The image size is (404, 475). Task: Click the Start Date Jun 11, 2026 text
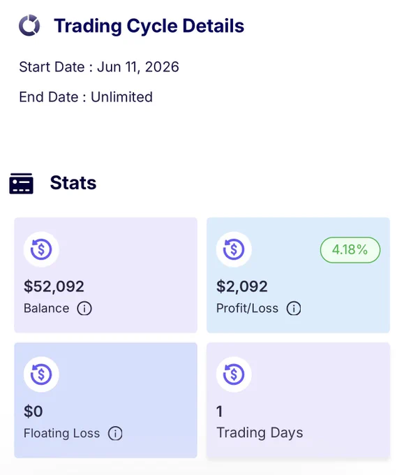pos(99,67)
